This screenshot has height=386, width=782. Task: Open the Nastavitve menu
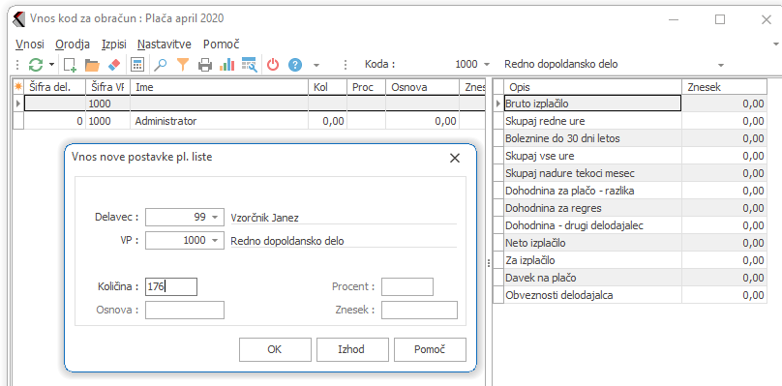(x=165, y=44)
